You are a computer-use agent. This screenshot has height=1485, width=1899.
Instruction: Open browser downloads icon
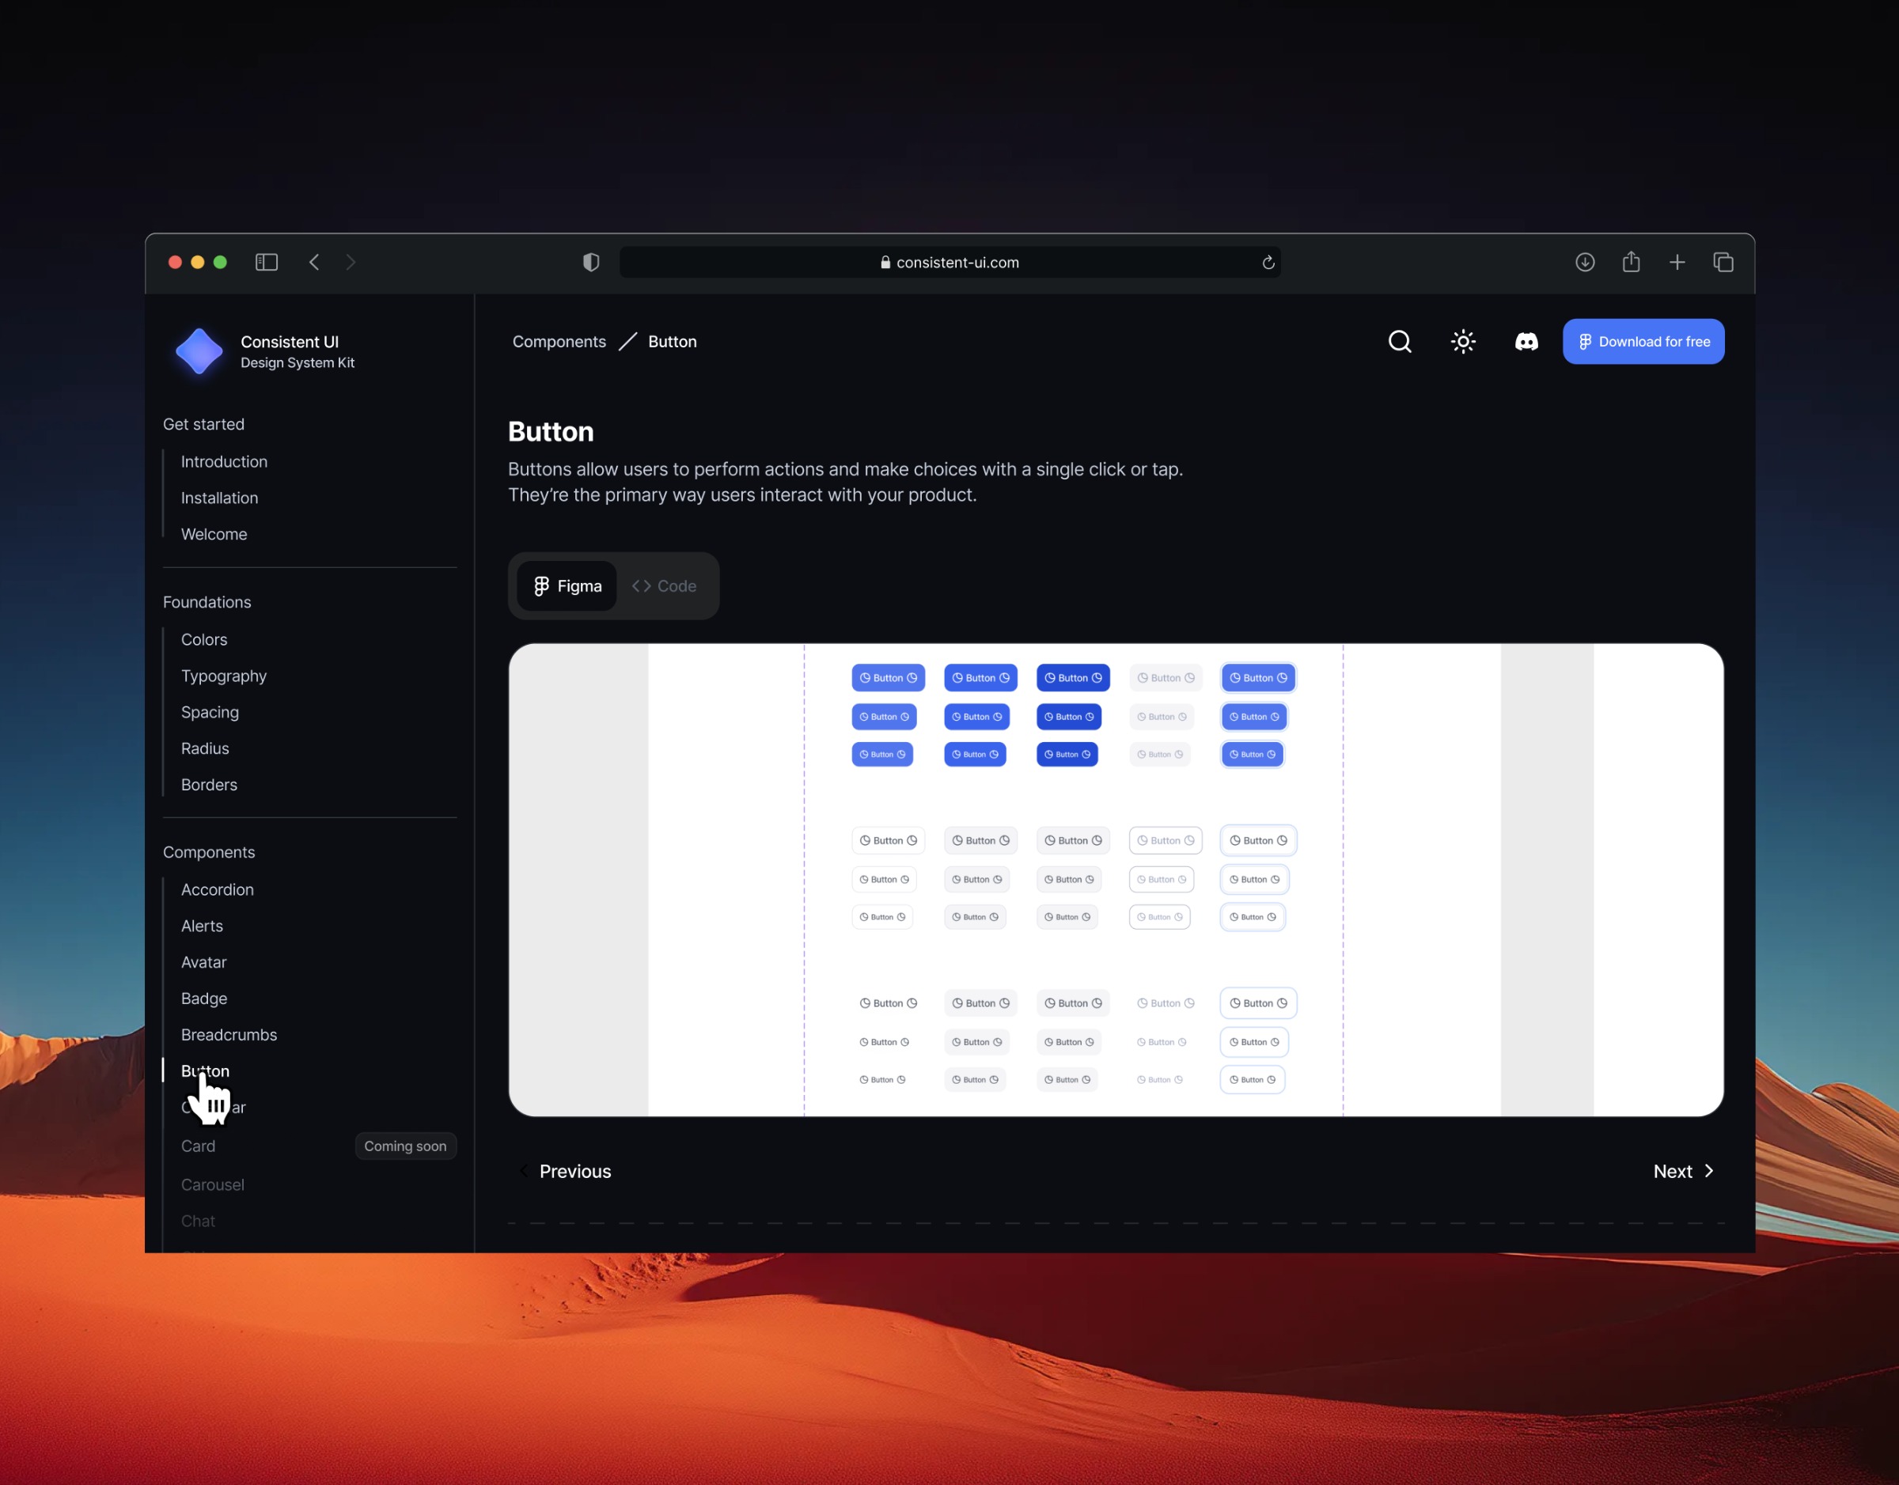point(1584,262)
